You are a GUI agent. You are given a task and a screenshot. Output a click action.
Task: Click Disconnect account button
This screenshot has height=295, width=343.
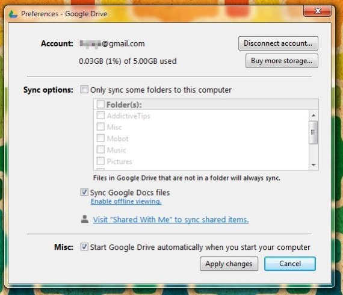pyautogui.click(x=278, y=43)
